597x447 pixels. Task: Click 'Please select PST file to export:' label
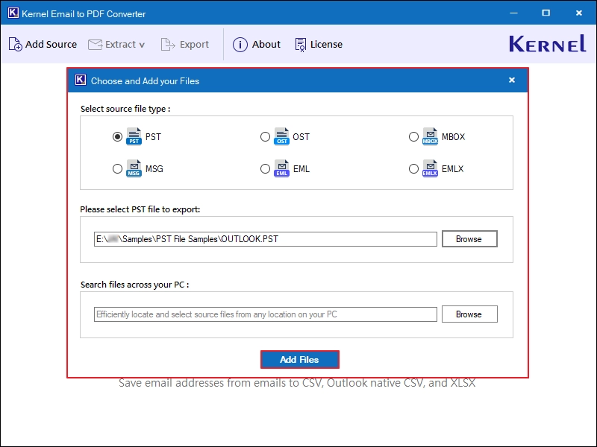(140, 209)
